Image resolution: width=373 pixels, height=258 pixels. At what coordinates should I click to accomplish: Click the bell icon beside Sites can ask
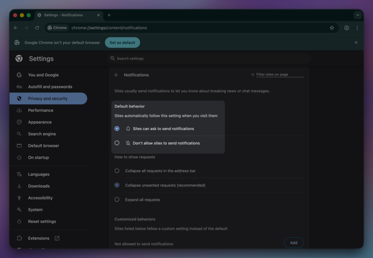click(x=128, y=129)
